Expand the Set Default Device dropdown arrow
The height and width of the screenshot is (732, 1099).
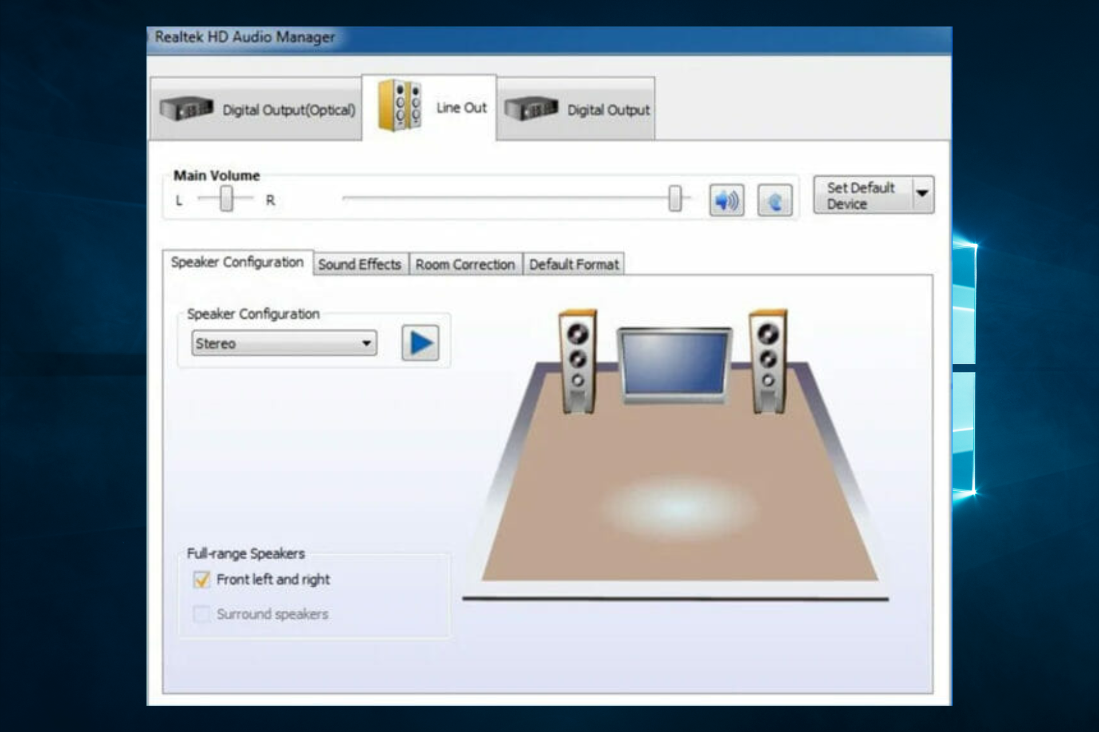click(922, 194)
